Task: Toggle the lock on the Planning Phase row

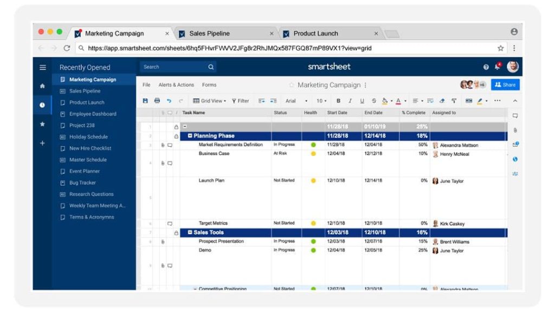Action: [176, 135]
